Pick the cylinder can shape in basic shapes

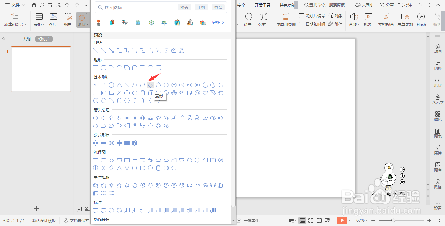[x=143, y=93]
